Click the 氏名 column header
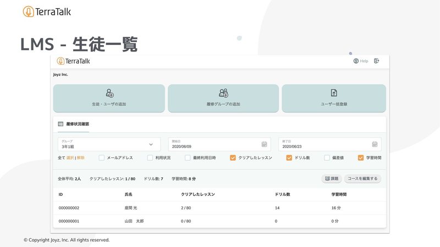Screen dimensions: 440x247 coord(129,194)
